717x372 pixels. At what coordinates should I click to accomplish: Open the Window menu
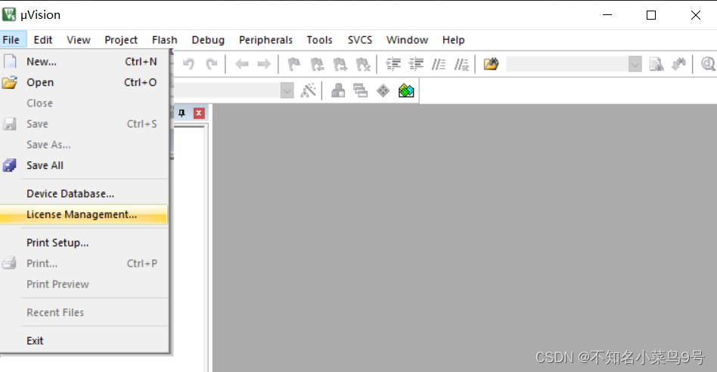click(x=407, y=40)
